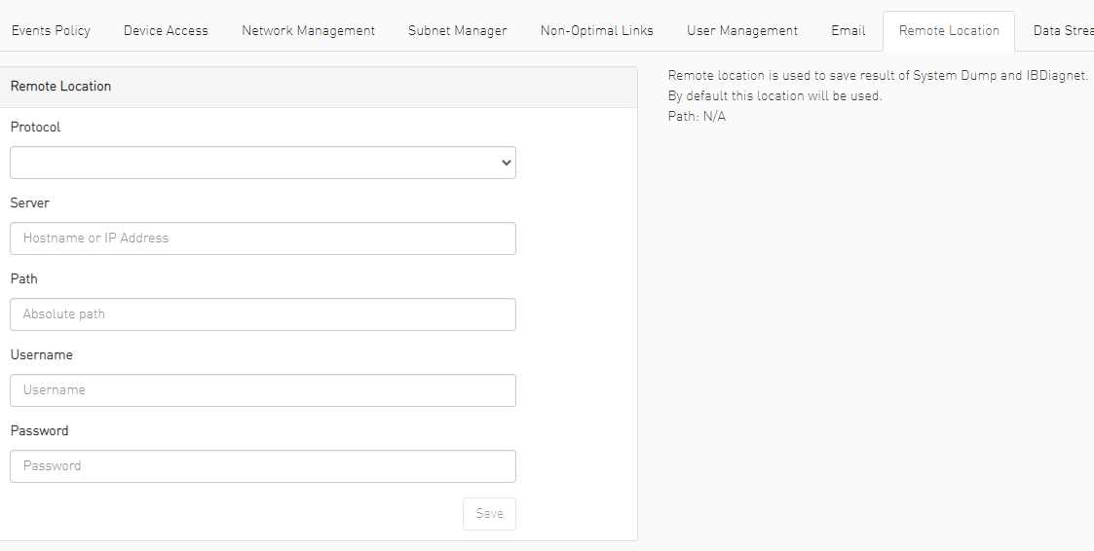The width and height of the screenshot is (1094, 551).
Task: Focus the Absolute path input field
Action: coord(263,314)
